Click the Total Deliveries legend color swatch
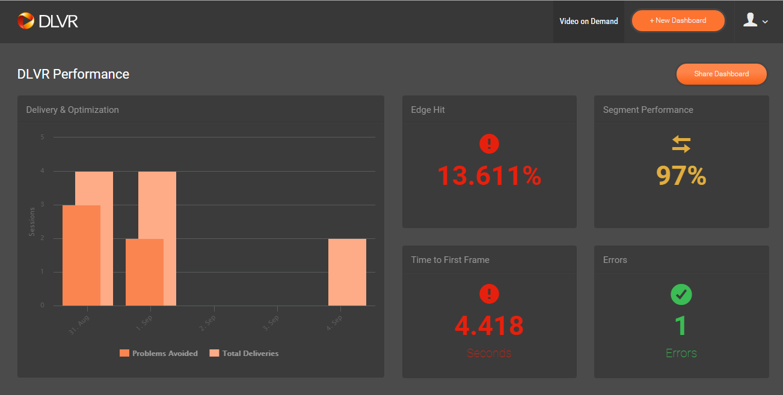The image size is (783, 395). tap(214, 354)
